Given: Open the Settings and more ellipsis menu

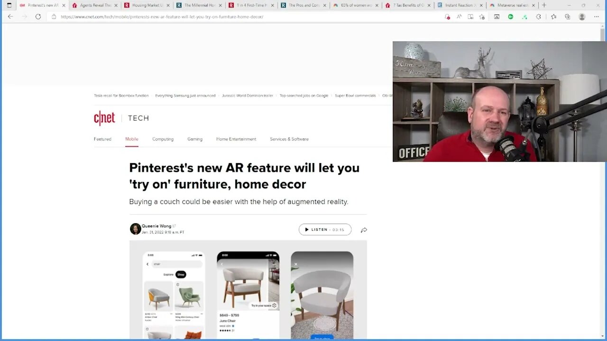Looking at the screenshot, I should (596, 17).
